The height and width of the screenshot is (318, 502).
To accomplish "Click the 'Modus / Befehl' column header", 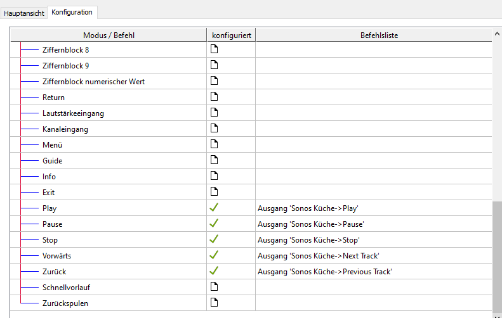I will (x=109, y=35).
